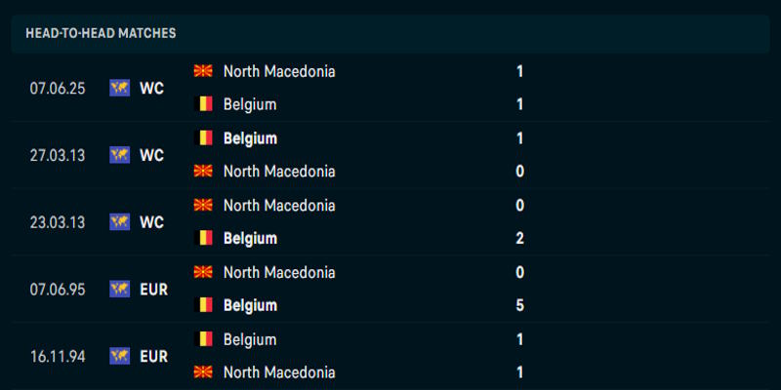Click the World Cup icon for 27.03.13 match
Screen dimensions: 781x390
point(120,155)
